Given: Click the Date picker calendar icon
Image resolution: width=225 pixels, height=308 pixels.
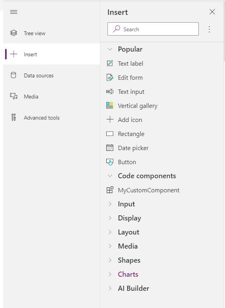Looking at the screenshot, I should pos(110,148).
